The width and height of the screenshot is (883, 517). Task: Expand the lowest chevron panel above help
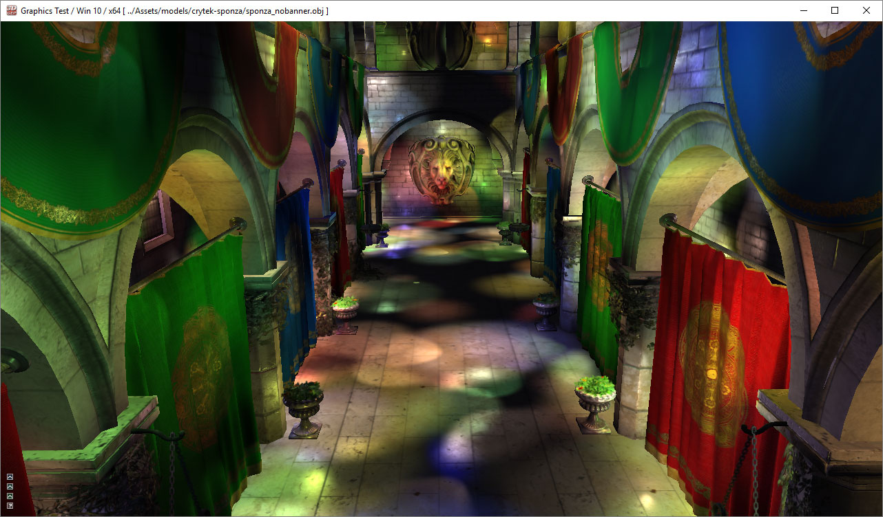[10, 496]
